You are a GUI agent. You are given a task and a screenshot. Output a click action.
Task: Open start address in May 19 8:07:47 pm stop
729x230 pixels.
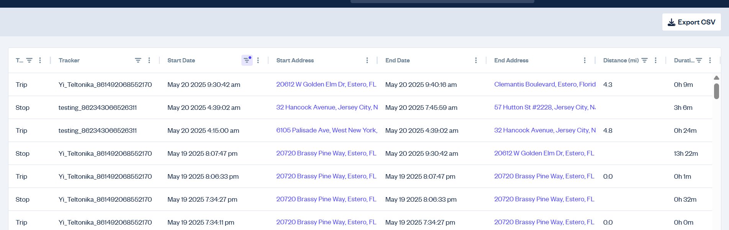coord(326,153)
